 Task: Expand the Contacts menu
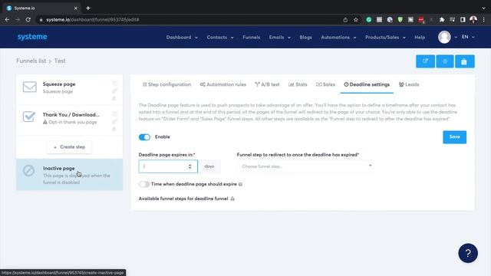(x=220, y=38)
